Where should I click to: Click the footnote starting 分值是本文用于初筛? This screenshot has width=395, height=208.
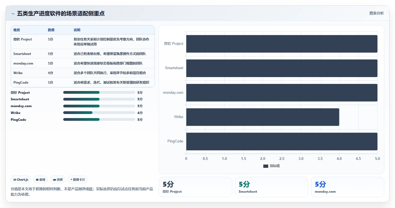pyautogui.click(x=82, y=192)
